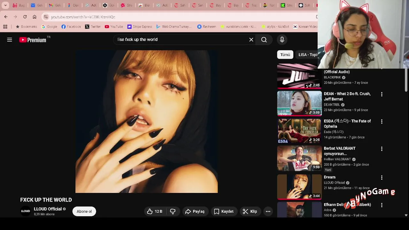This screenshot has height=230, width=409.
Task: Open the Efkarın Delisi video thumbnail
Action: [x=299, y=210]
